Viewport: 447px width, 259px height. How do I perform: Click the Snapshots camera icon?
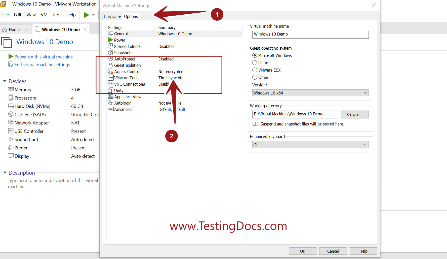111,53
